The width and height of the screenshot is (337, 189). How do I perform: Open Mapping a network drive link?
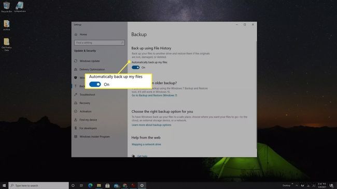pyautogui.click(x=146, y=144)
